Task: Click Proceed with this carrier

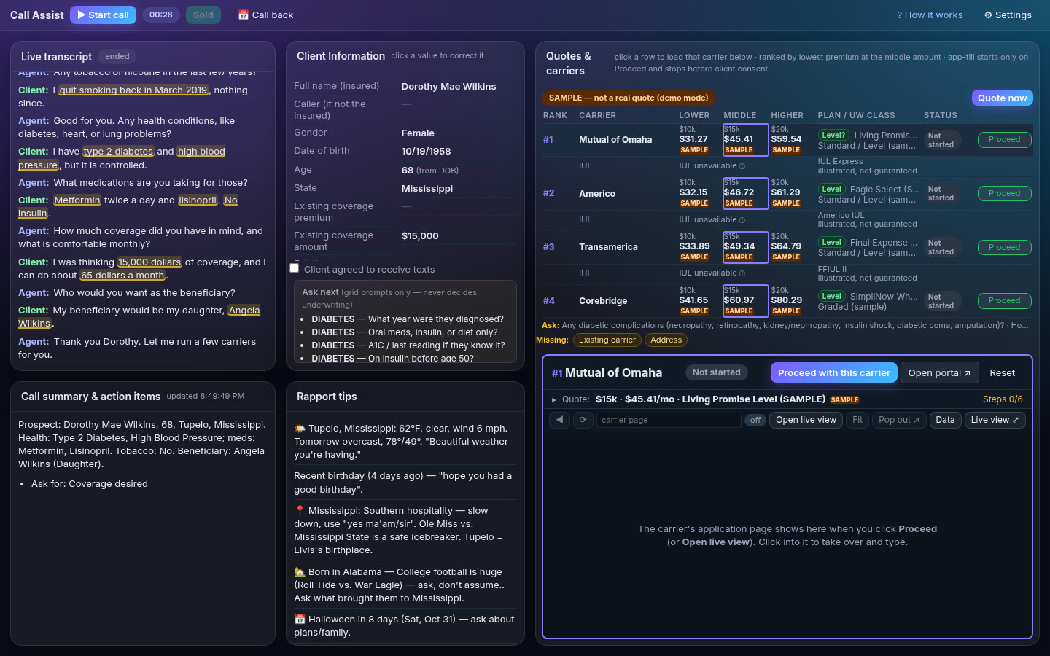Action: tap(833, 372)
